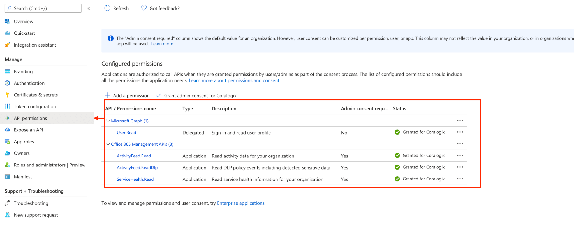Click the 'Delegated' type cell
Screen dimensions: 574x227
click(x=193, y=133)
